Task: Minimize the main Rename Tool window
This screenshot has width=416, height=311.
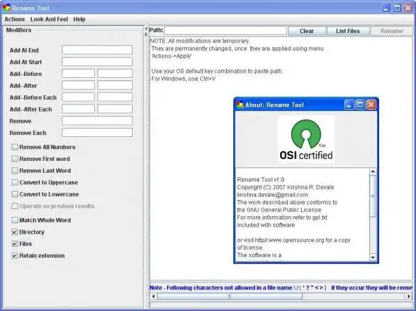Action: click(386, 8)
